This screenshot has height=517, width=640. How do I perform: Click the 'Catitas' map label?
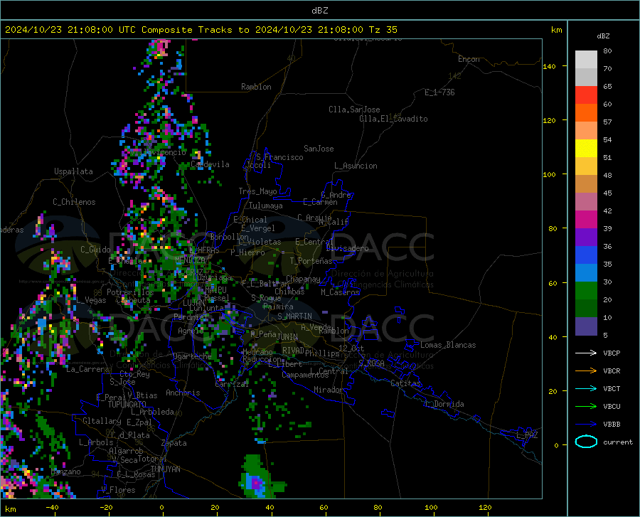405,383
